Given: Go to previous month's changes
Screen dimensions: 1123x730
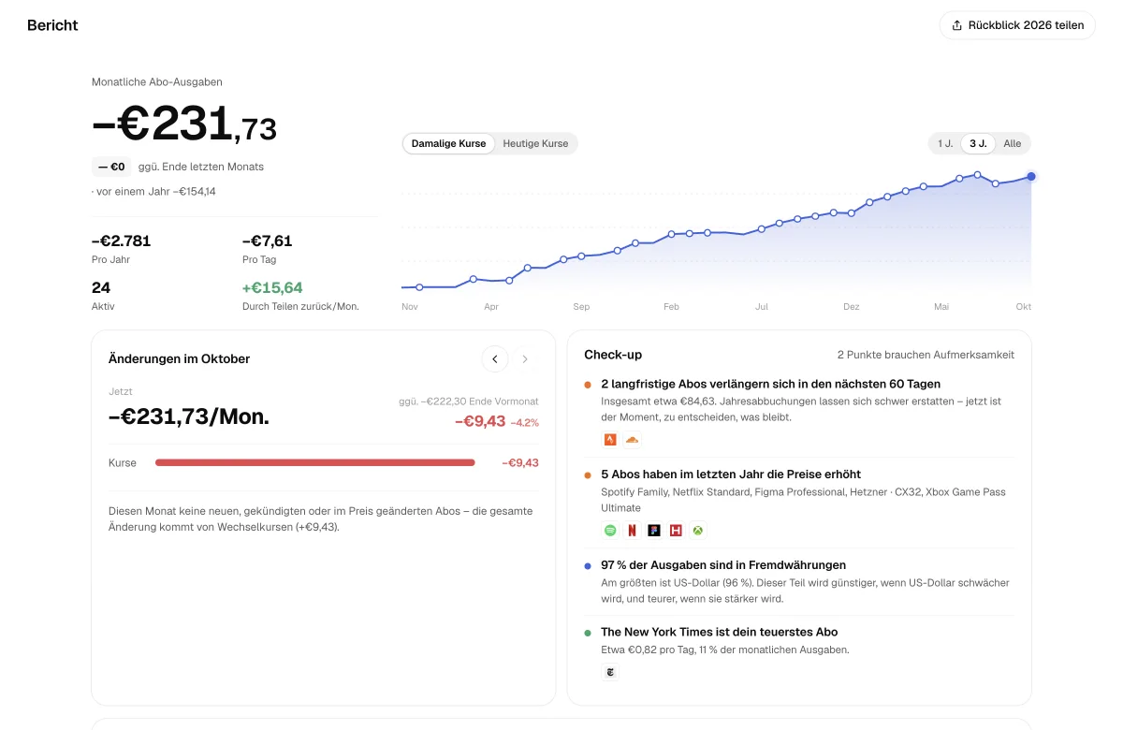Looking at the screenshot, I should (495, 358).
